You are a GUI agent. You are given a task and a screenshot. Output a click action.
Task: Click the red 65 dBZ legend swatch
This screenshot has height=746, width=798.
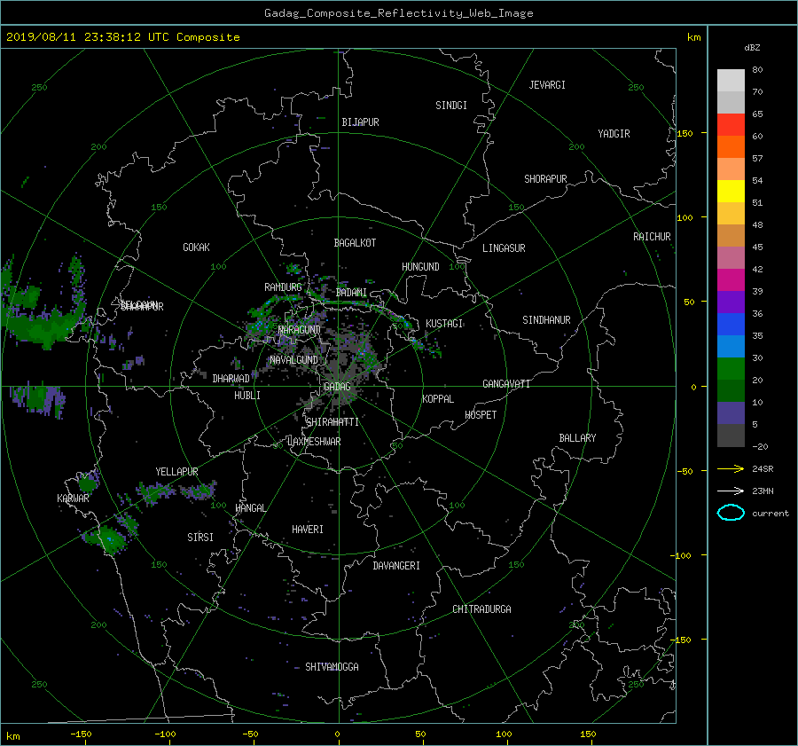coord(731,124)
